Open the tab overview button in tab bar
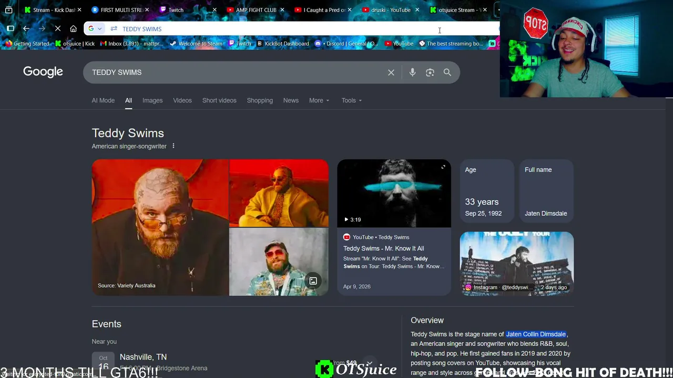673x378 pixels. pos(8,10)
